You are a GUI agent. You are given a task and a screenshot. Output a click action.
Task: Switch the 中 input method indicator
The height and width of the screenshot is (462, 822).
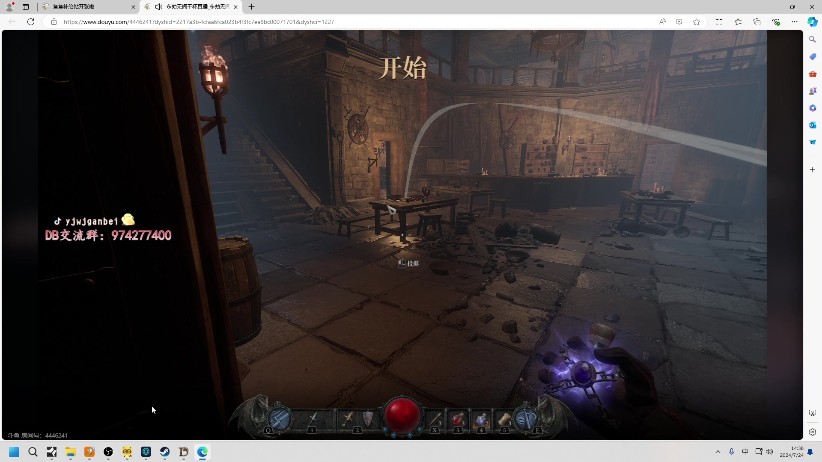point(745,452)
